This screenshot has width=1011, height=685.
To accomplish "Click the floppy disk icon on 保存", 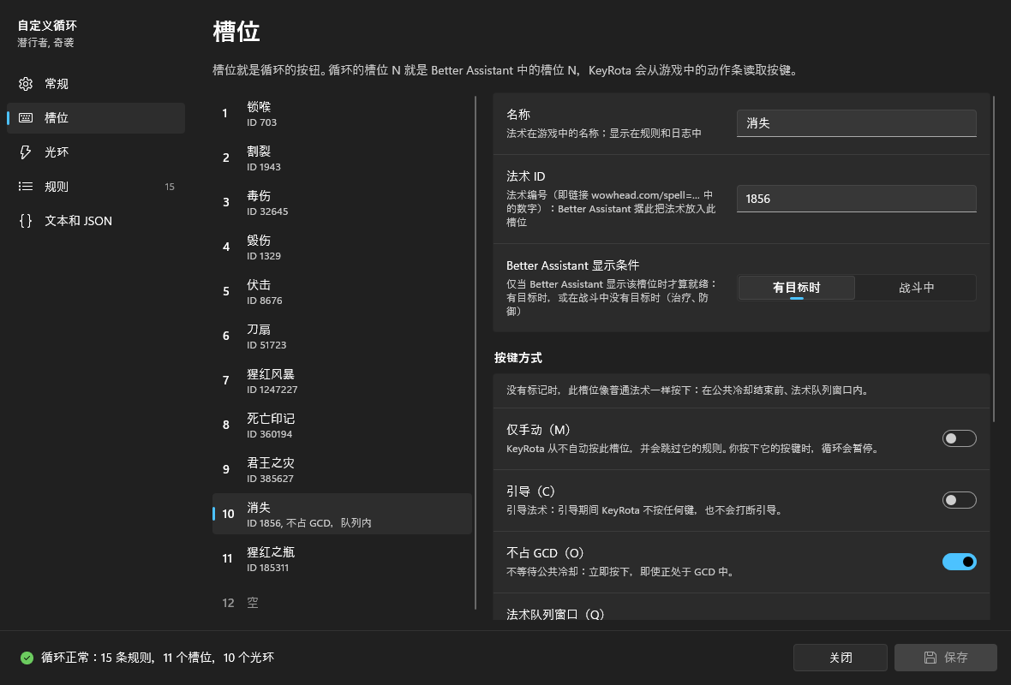I will [x=930, y=658].
